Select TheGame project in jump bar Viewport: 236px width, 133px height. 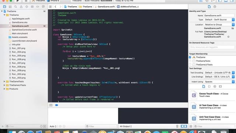click(70, 7)
